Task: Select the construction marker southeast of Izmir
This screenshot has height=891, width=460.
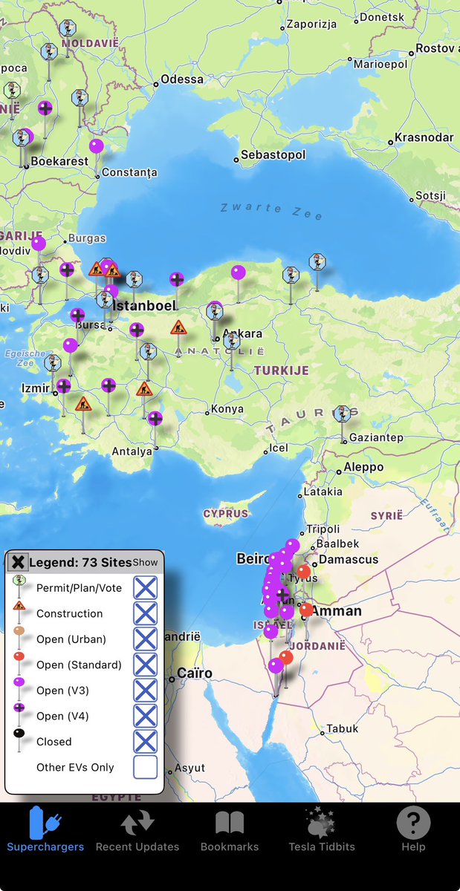Action: tap(82, 404)
